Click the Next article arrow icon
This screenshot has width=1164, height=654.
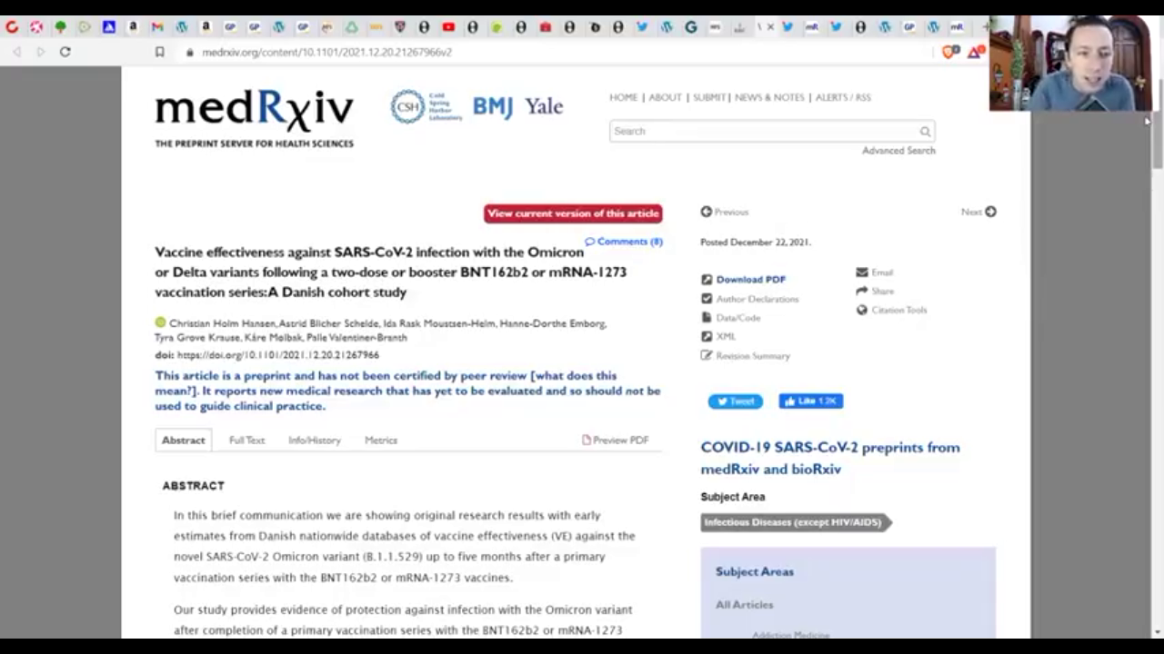pyautogui.click(x=990, y=212)
